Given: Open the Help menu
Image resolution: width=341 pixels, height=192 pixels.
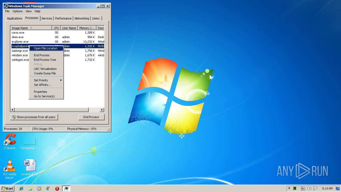Looking at the screenshot, I should pyautogui.click(x=38, y=11).
